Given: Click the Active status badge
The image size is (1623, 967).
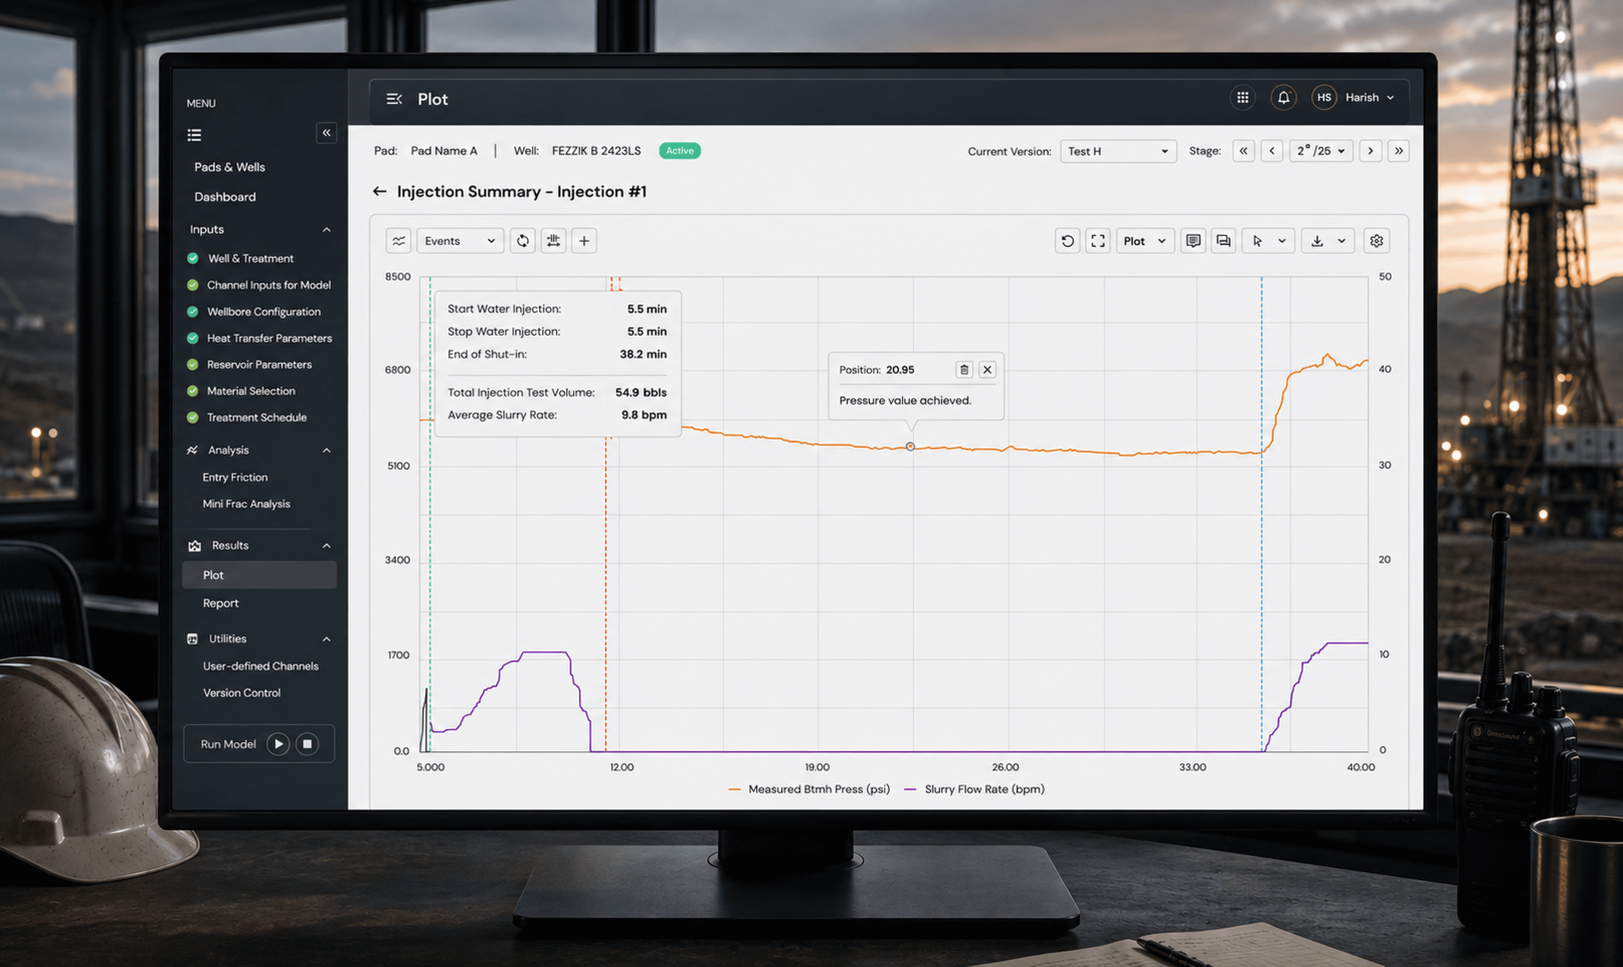Looking at the screenshot, I should (680, 151).
